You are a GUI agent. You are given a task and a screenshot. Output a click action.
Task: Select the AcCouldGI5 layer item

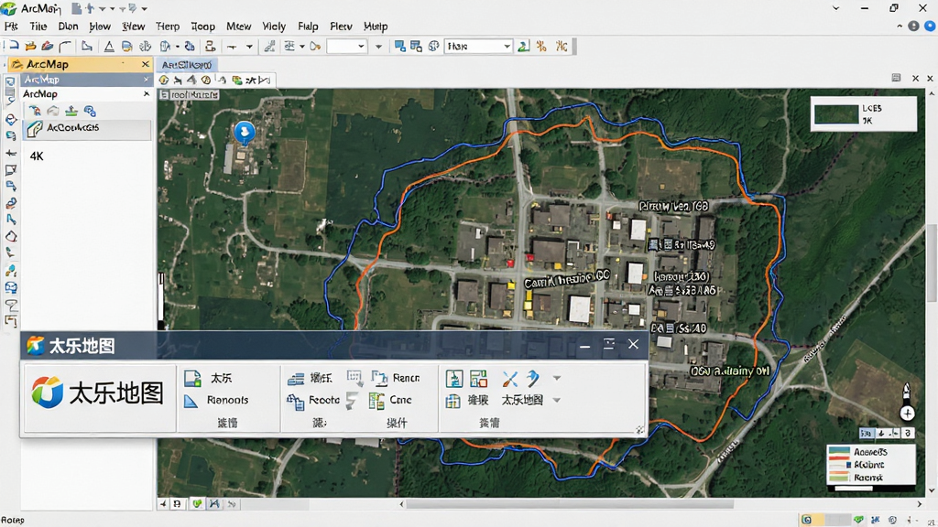(x=87, y=128)
